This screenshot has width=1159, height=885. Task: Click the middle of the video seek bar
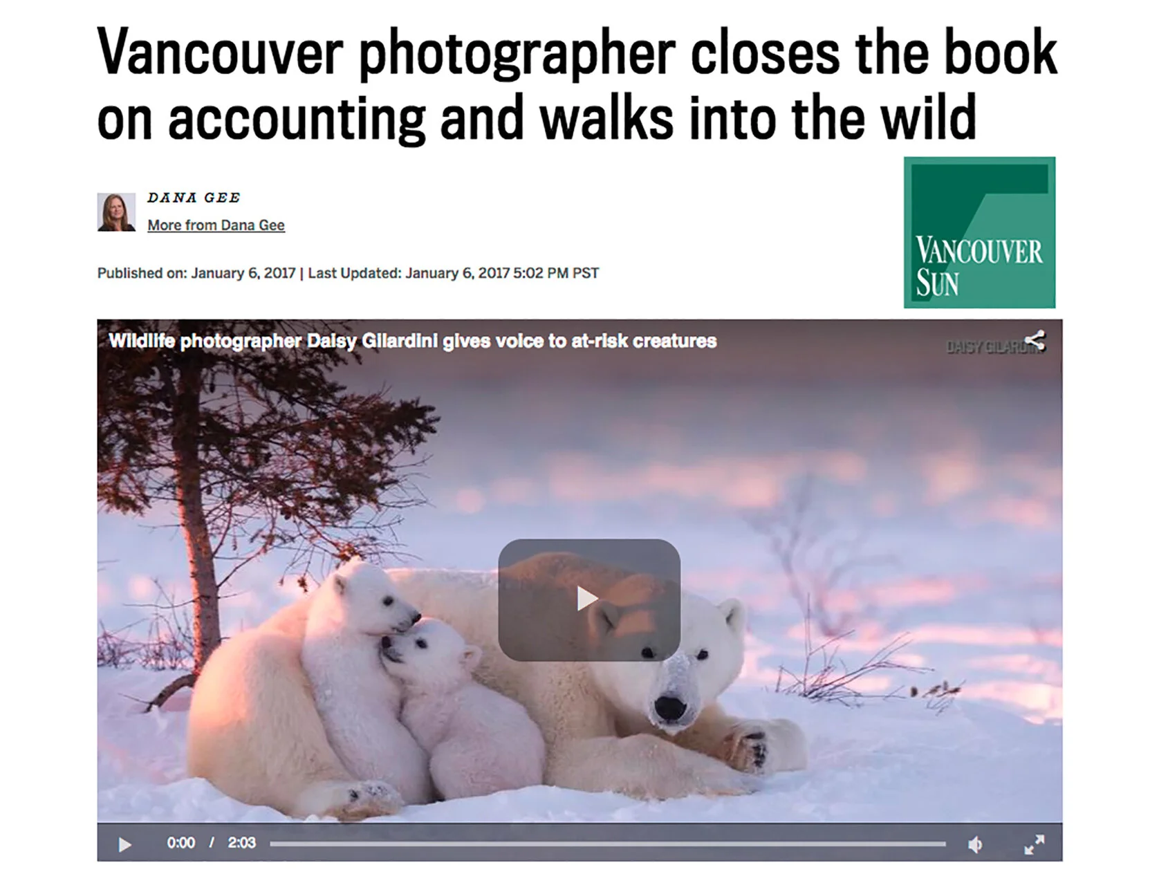click(x=608, y=844)
